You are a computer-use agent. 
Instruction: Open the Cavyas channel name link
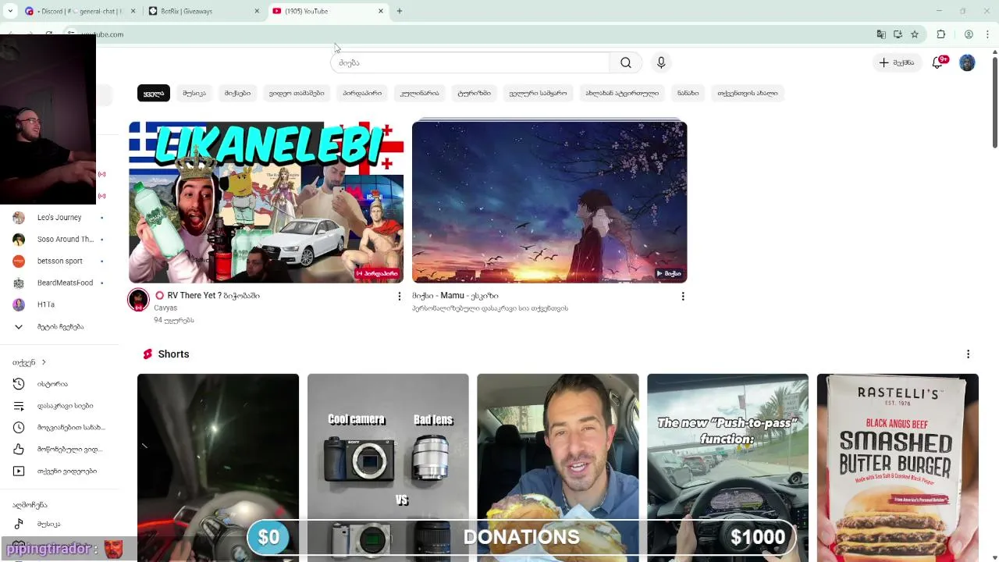click(165, 308)
